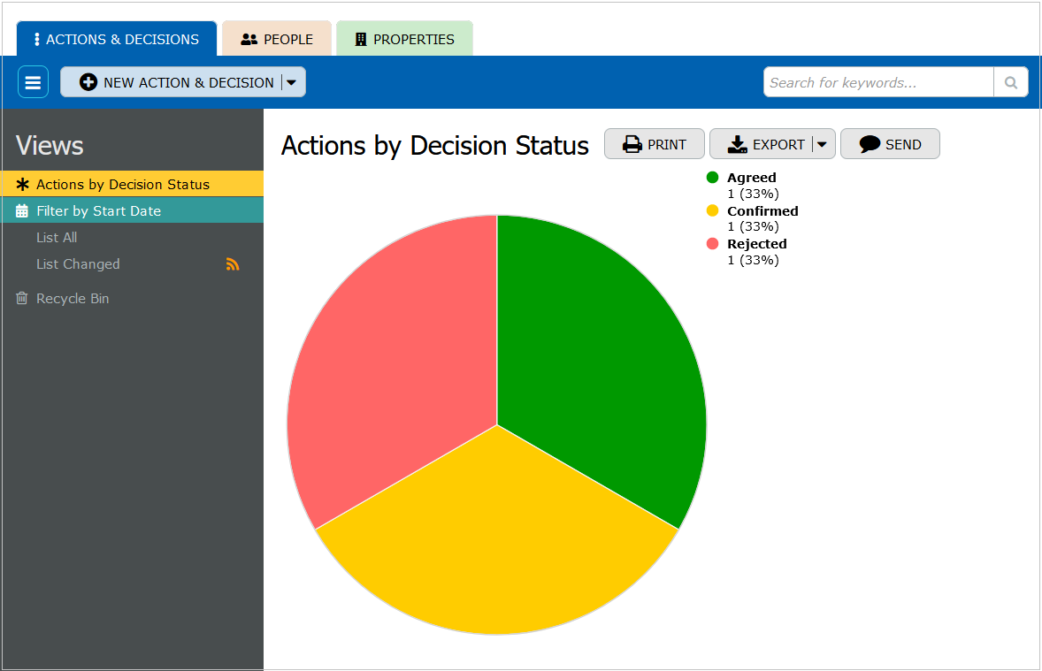Viewport: 1042px width, 671px height.
Task: Click the printer icon on Print button
Action: pyautogui.click(x=632, y=144)
